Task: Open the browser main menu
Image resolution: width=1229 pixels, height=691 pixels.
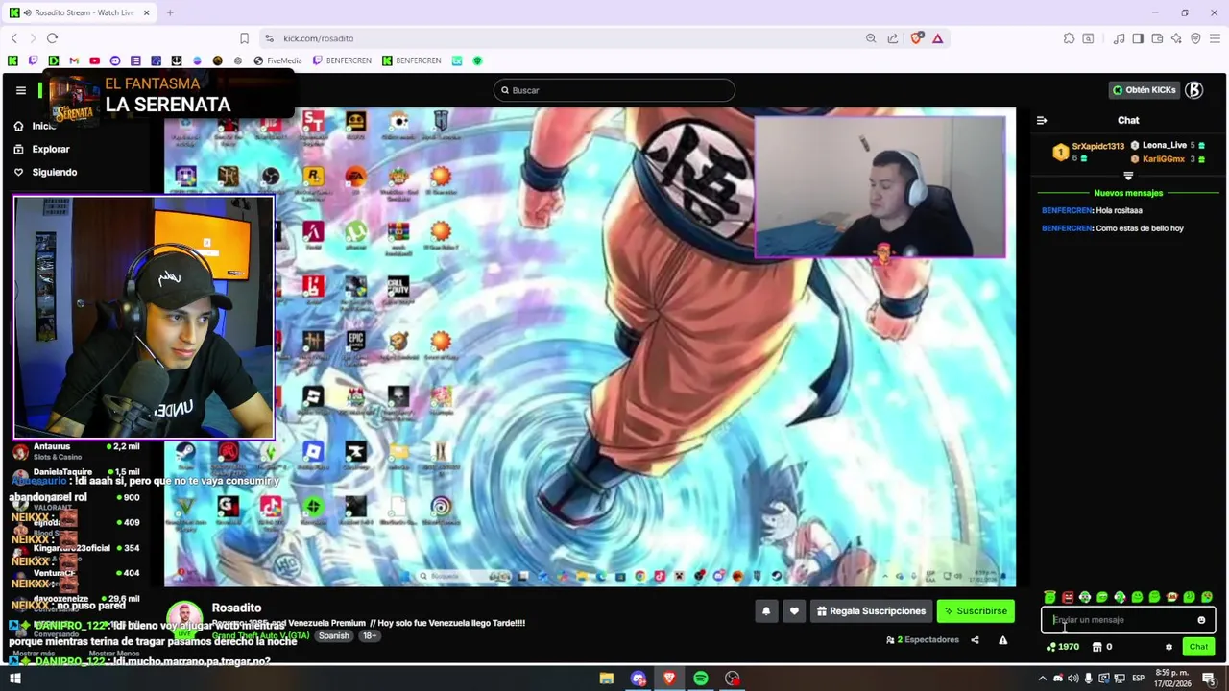Action: pos(1216,38)
